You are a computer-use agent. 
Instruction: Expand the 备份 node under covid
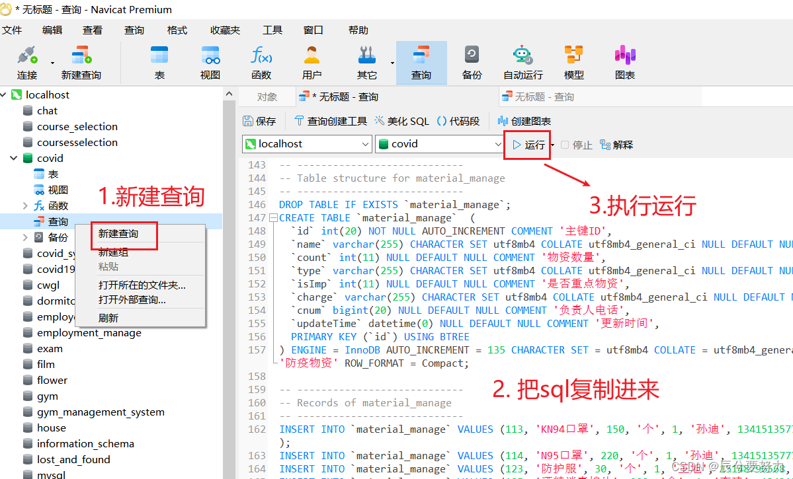[24, 237]
